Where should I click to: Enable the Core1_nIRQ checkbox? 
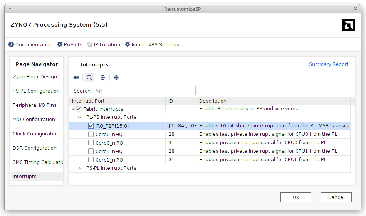tap(91, 160)
